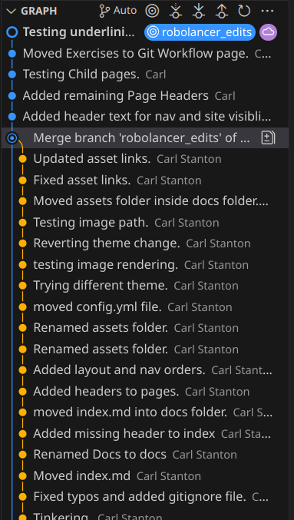
Task: Open changes icon on Merge branch row
Action: pos(268,137)
